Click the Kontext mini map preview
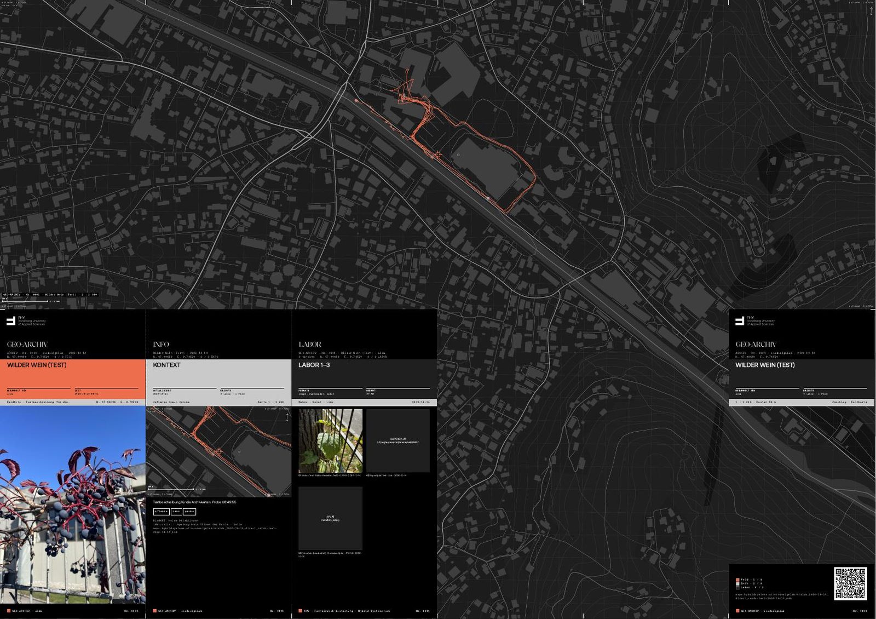The image size is (876, 619). click(x=218, y=451)
